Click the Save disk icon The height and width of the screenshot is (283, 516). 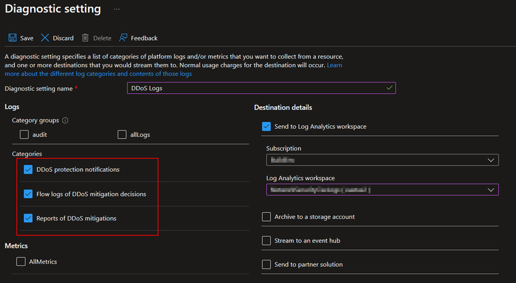click(13, 38)
